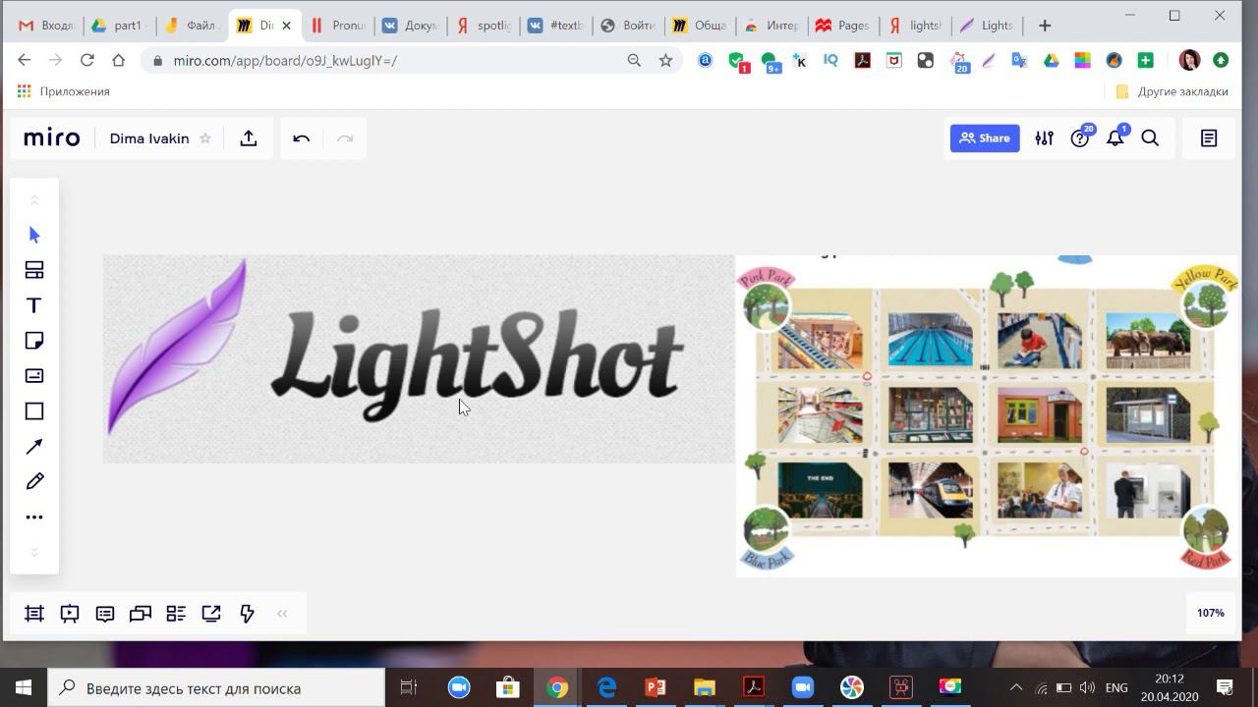
Task: Click the board name Dima Ivakin
Action: 149,138
